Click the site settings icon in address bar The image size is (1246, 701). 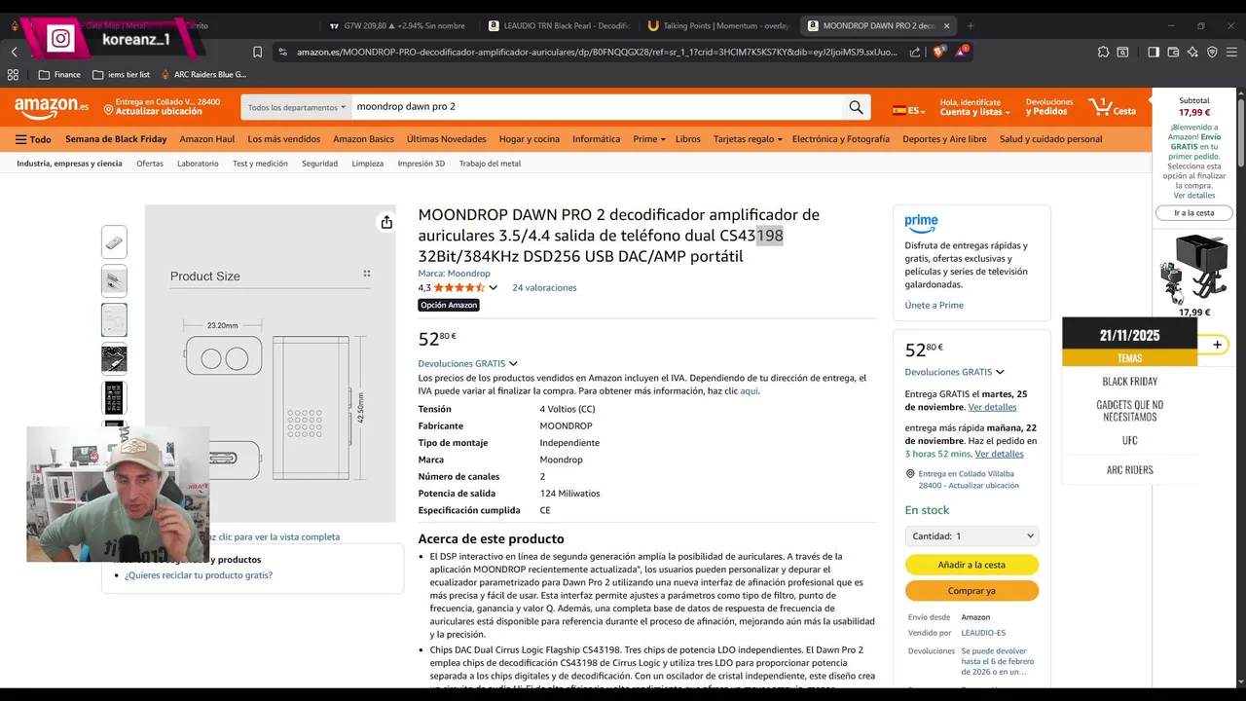(282, 52)
